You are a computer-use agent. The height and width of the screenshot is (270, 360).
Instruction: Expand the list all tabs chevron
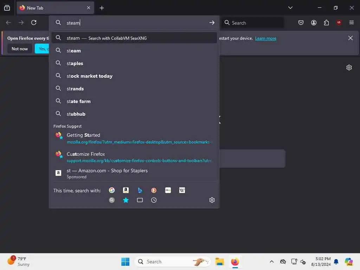pos(290,8)
